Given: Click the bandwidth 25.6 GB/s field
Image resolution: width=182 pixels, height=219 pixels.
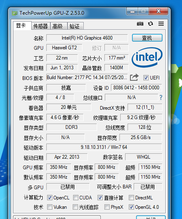Looking at the screenshot, I should point(141,137).
